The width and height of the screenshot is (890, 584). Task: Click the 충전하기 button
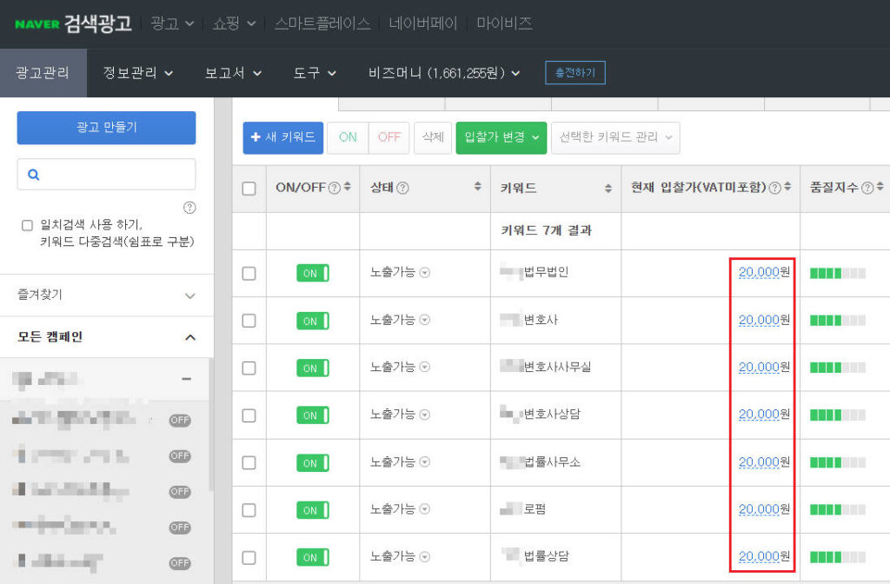point(575,73)
